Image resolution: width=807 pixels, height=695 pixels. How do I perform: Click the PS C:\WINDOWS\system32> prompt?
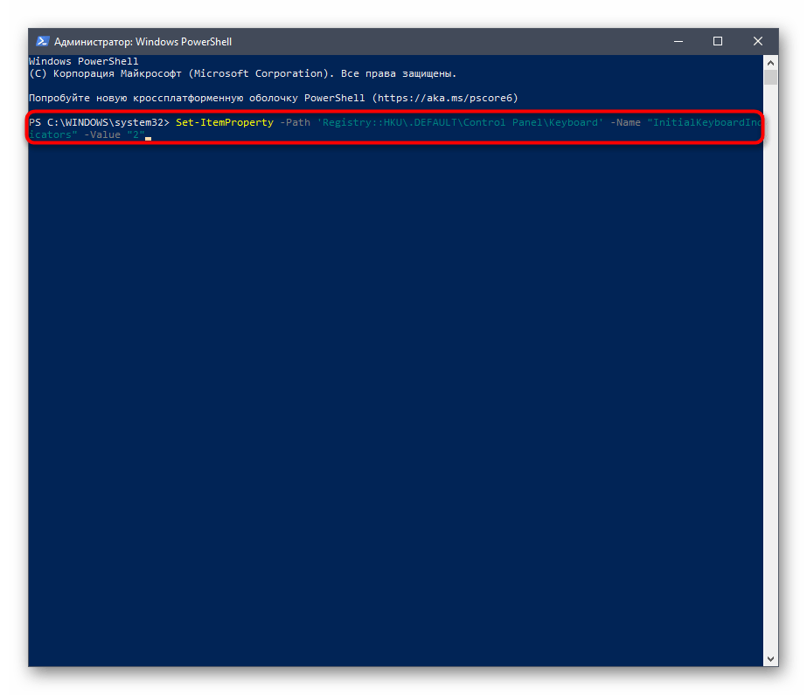(x=99, y=122)
